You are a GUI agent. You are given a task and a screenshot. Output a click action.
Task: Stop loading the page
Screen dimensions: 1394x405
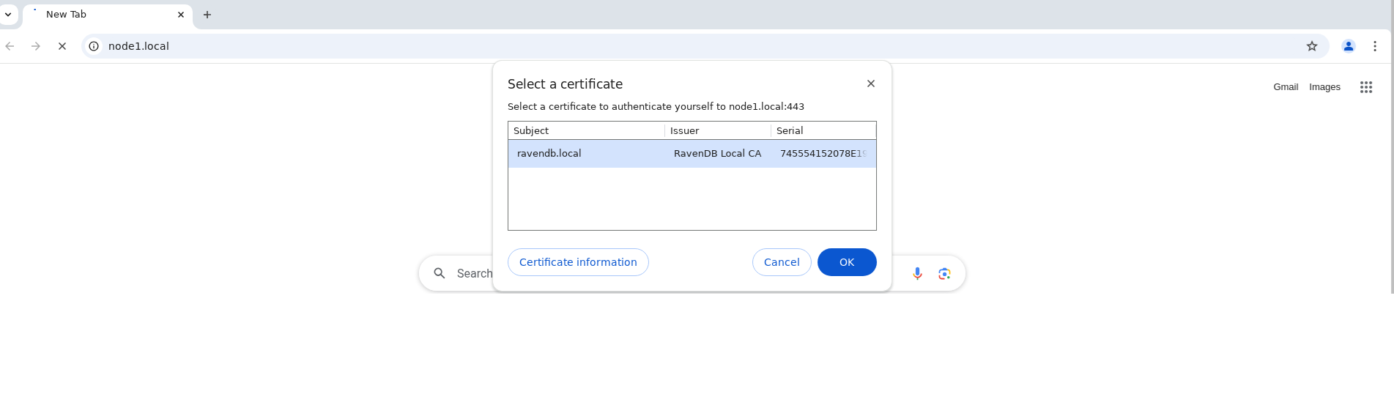coord(62,46)
